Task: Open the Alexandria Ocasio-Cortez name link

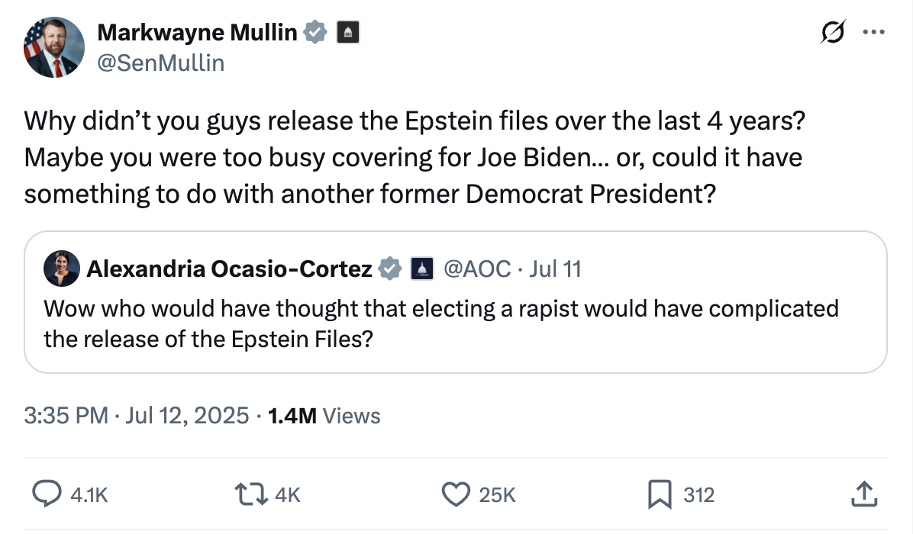Action: click(229, 269)
